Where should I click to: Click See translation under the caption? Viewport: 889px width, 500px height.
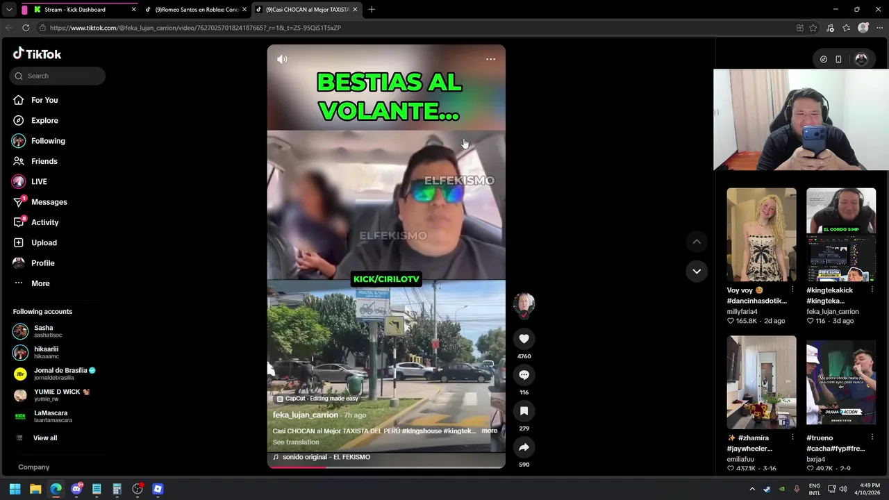tap(296, 442)
